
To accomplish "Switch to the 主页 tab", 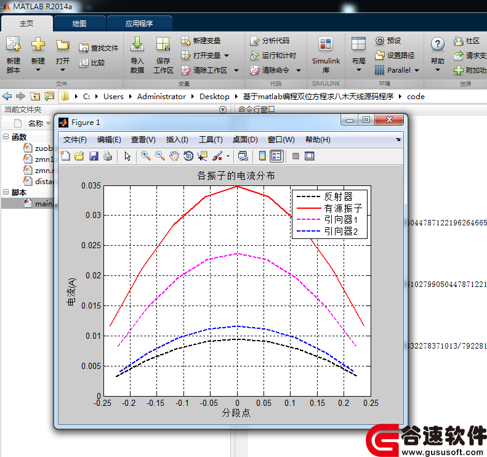I will [x=26, y=23].
